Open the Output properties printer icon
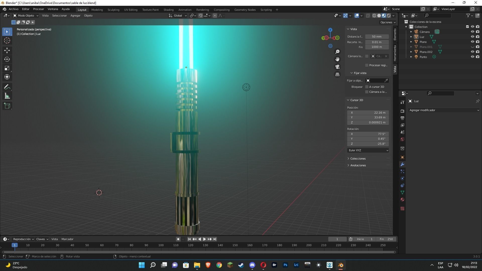Image resolution: width=482 pixels, height=271 pixels. [x=402, y=118]
